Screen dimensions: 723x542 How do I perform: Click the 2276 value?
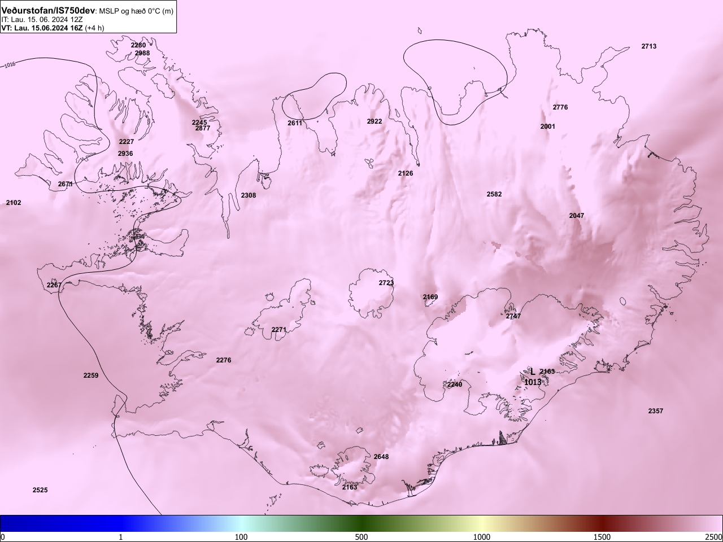pos(224,360)
